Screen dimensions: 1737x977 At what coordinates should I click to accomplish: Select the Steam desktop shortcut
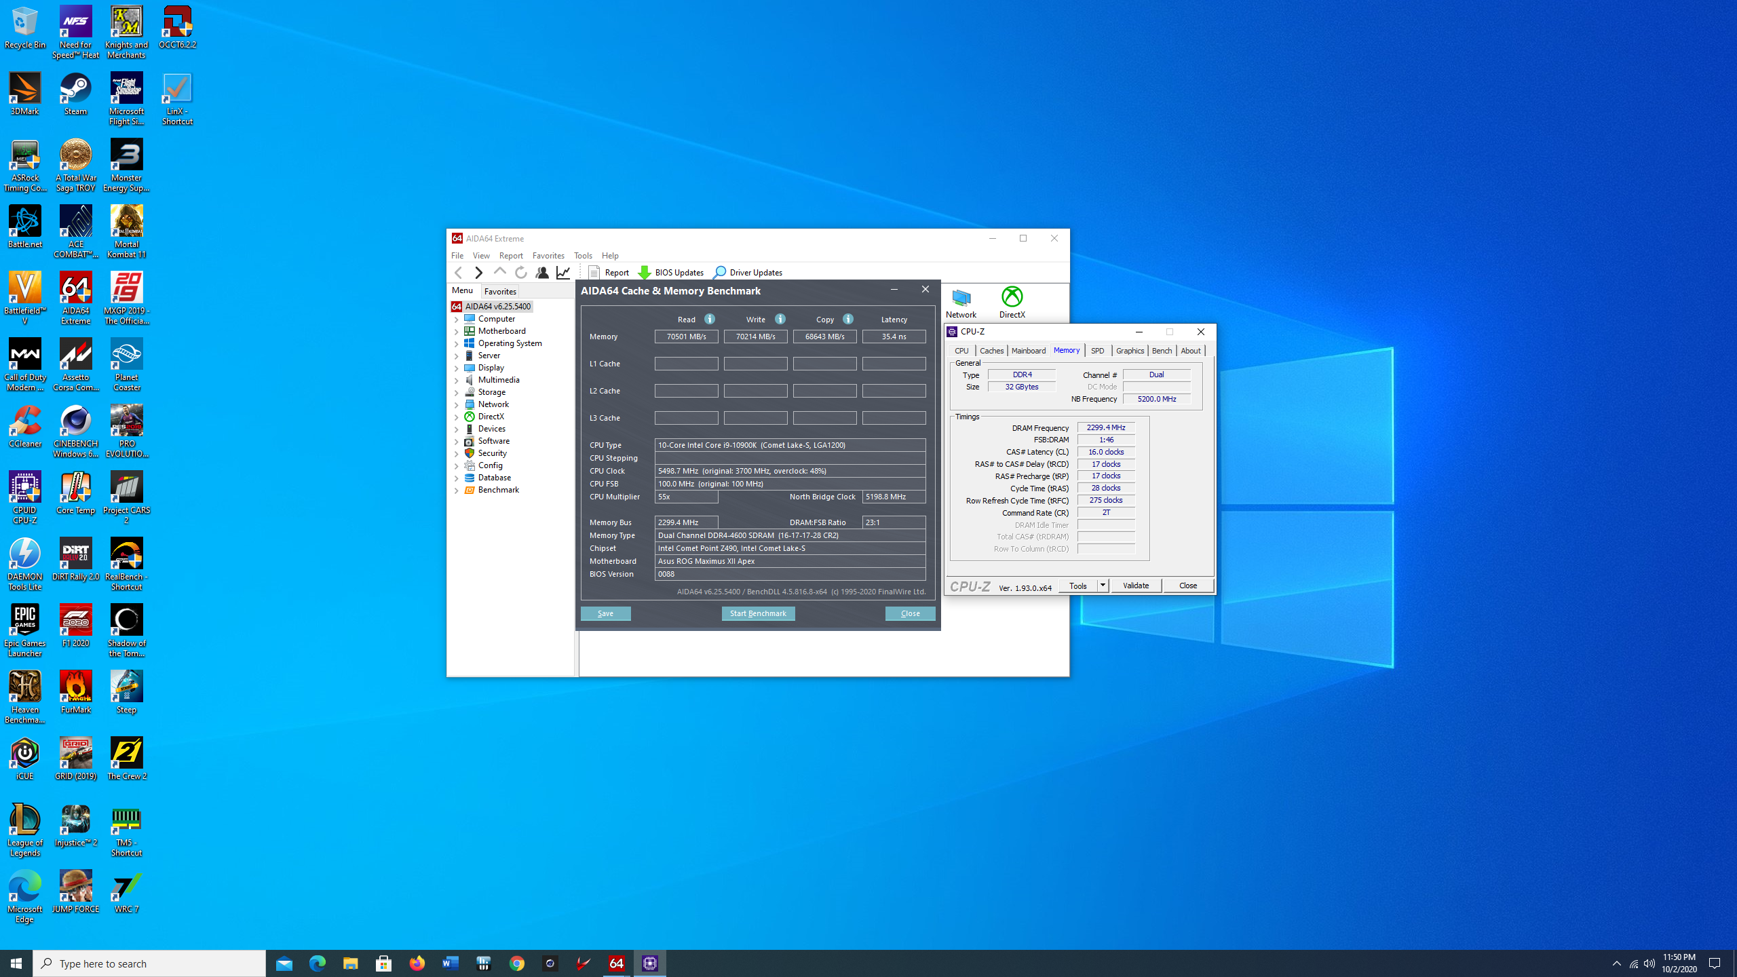click(x=75, y=94)
